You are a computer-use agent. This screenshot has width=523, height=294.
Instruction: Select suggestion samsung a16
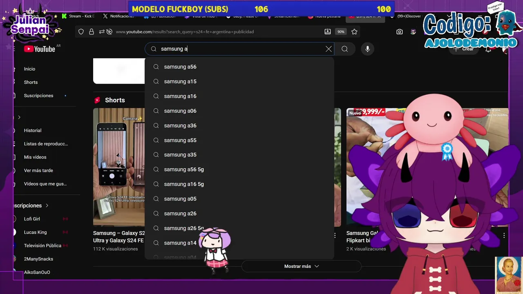(x=239, y=96)
